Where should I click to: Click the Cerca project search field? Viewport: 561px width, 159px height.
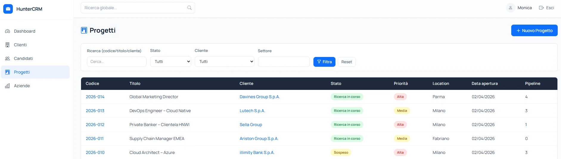click(117, 62)
